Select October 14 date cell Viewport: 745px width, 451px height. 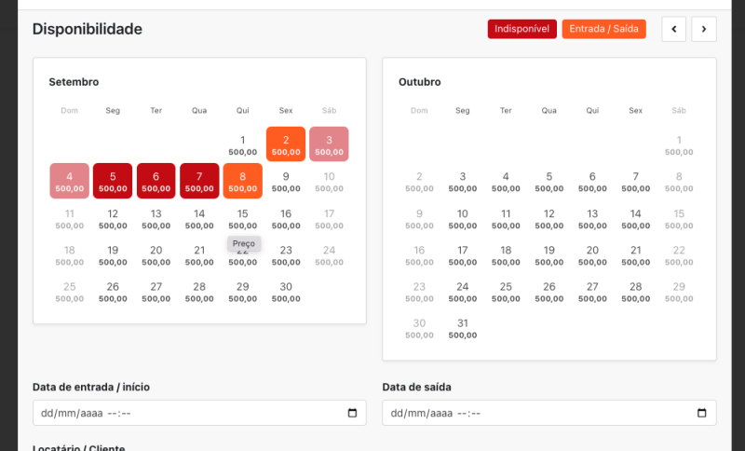click(636, 218)
